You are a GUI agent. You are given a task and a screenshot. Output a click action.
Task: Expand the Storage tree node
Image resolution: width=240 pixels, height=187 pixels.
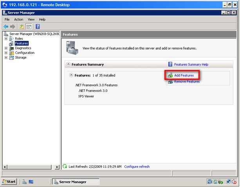(6, 58)
